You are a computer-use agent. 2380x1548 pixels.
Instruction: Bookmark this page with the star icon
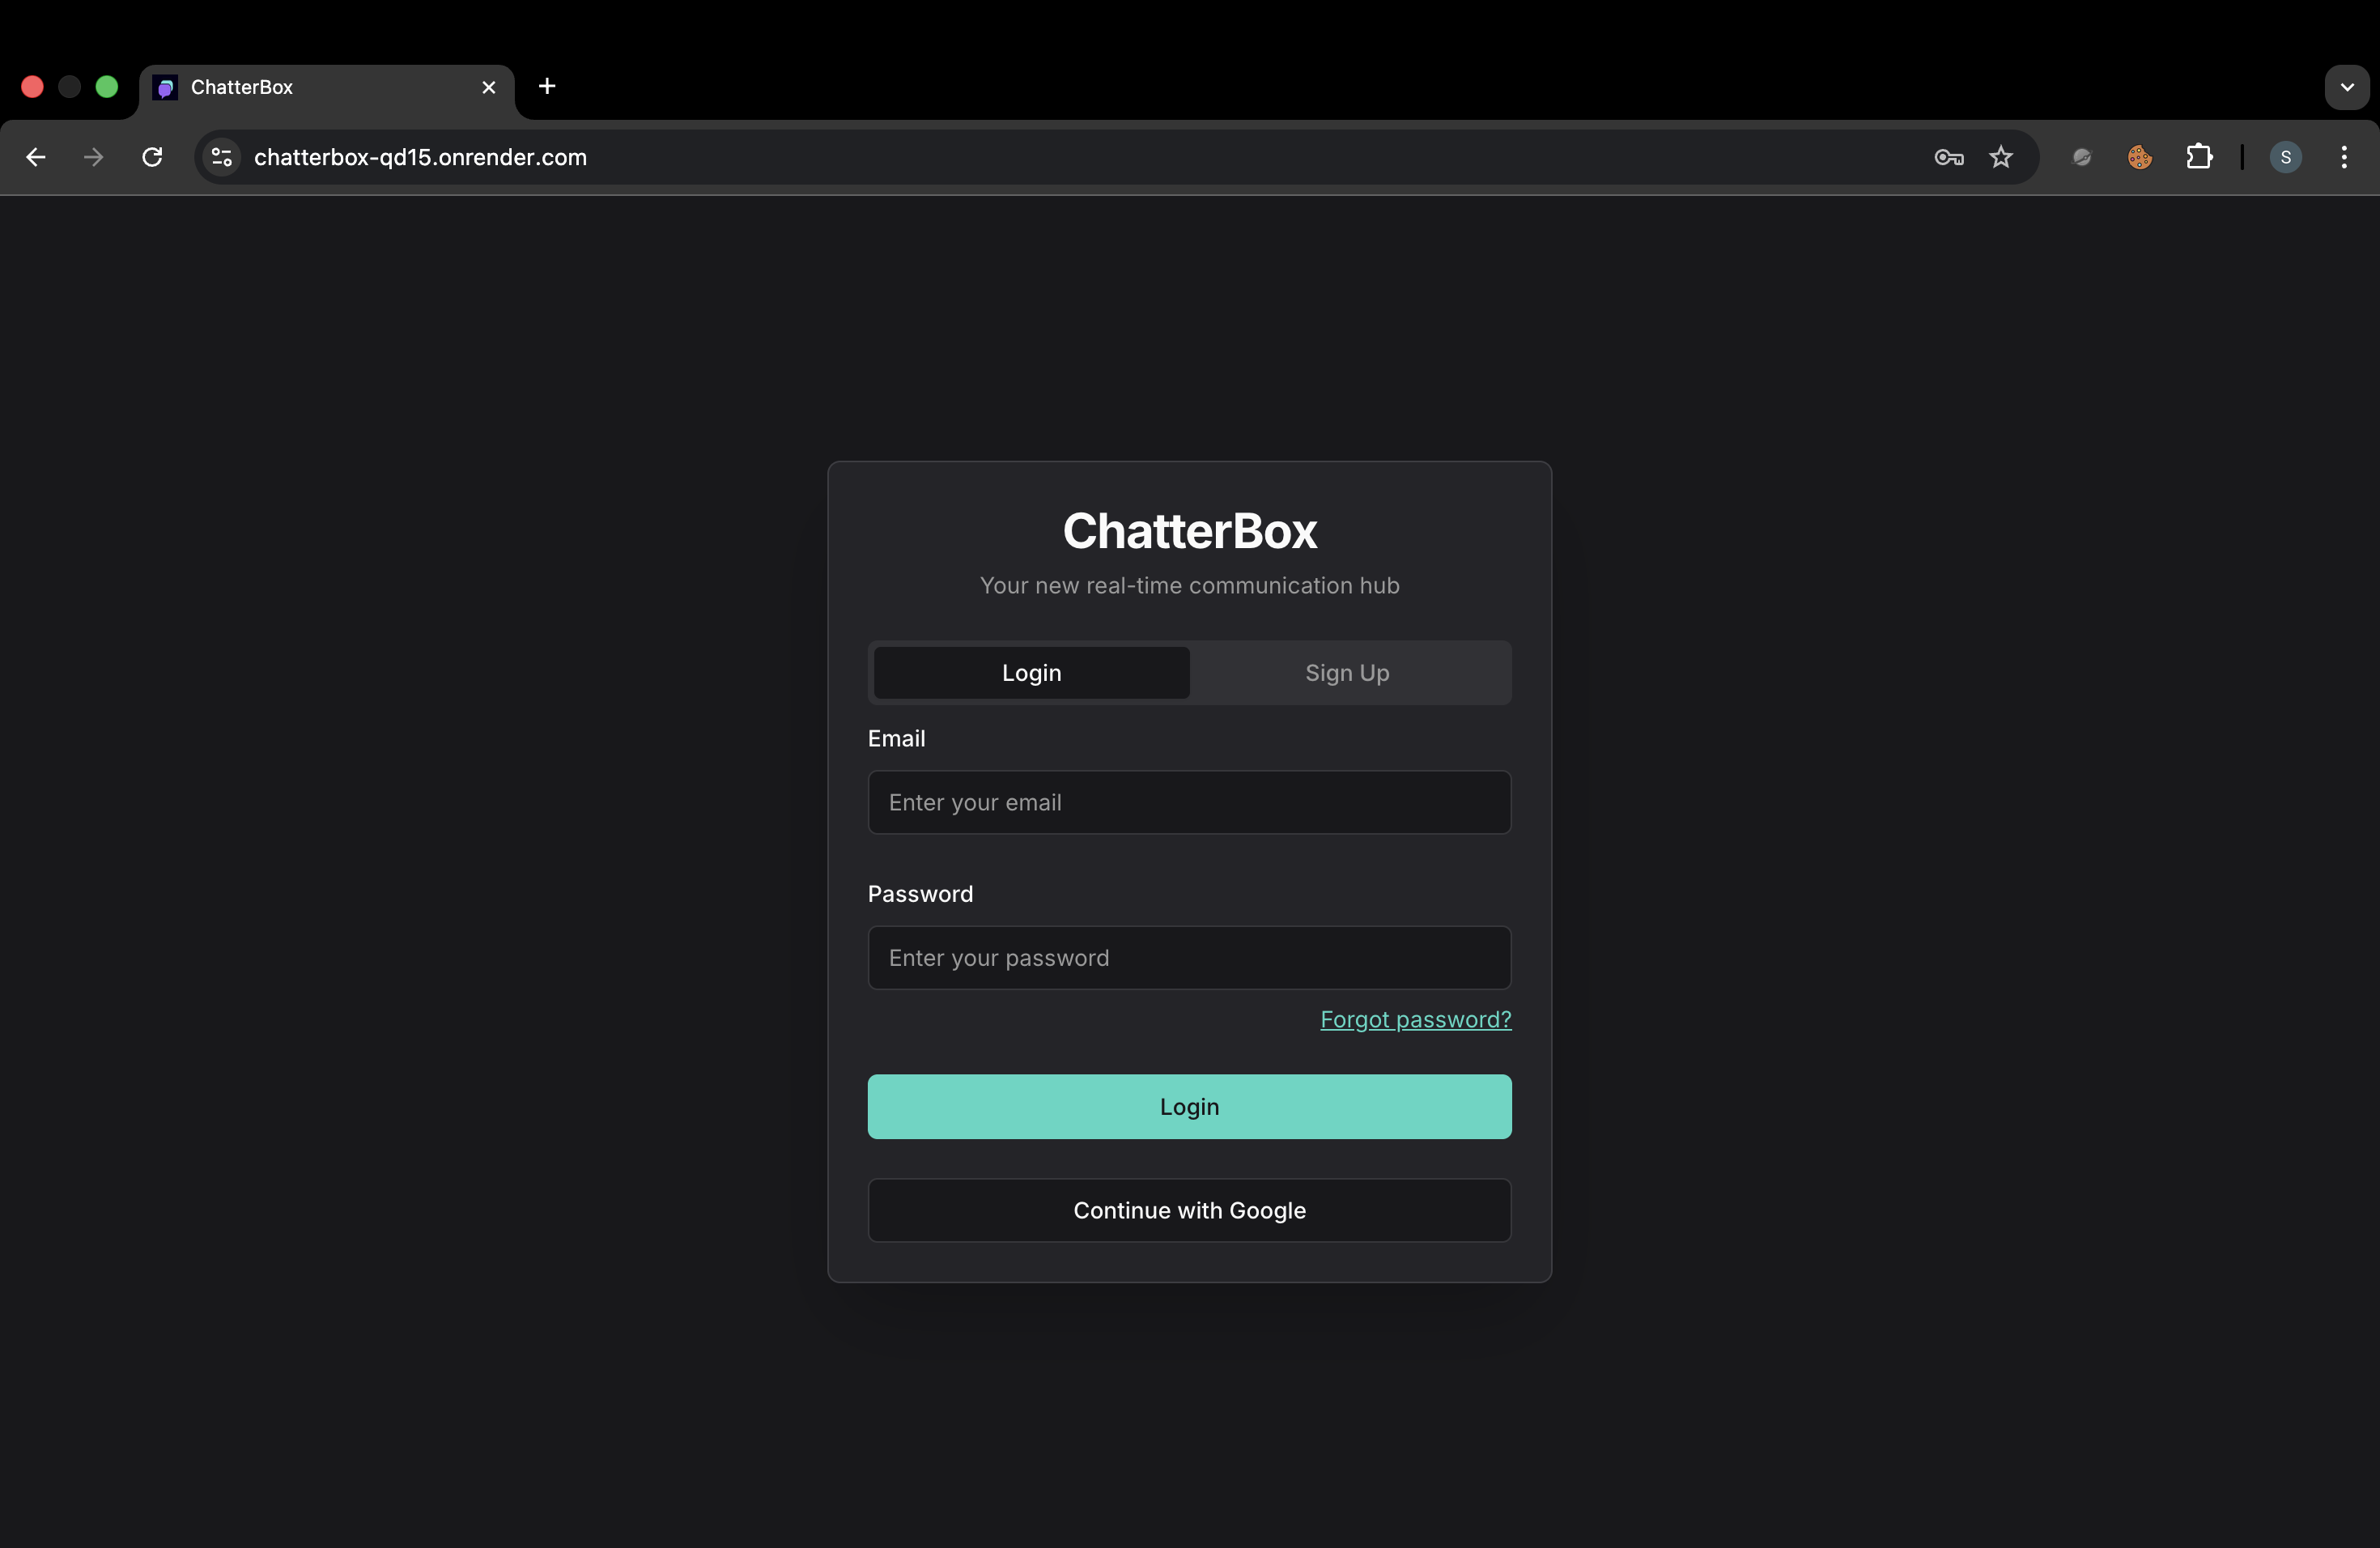2000,157
